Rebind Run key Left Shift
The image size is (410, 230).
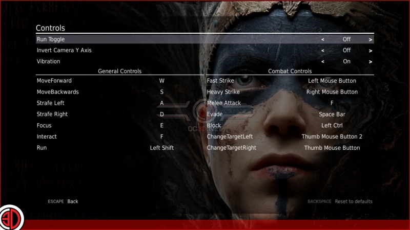[161, 148]
